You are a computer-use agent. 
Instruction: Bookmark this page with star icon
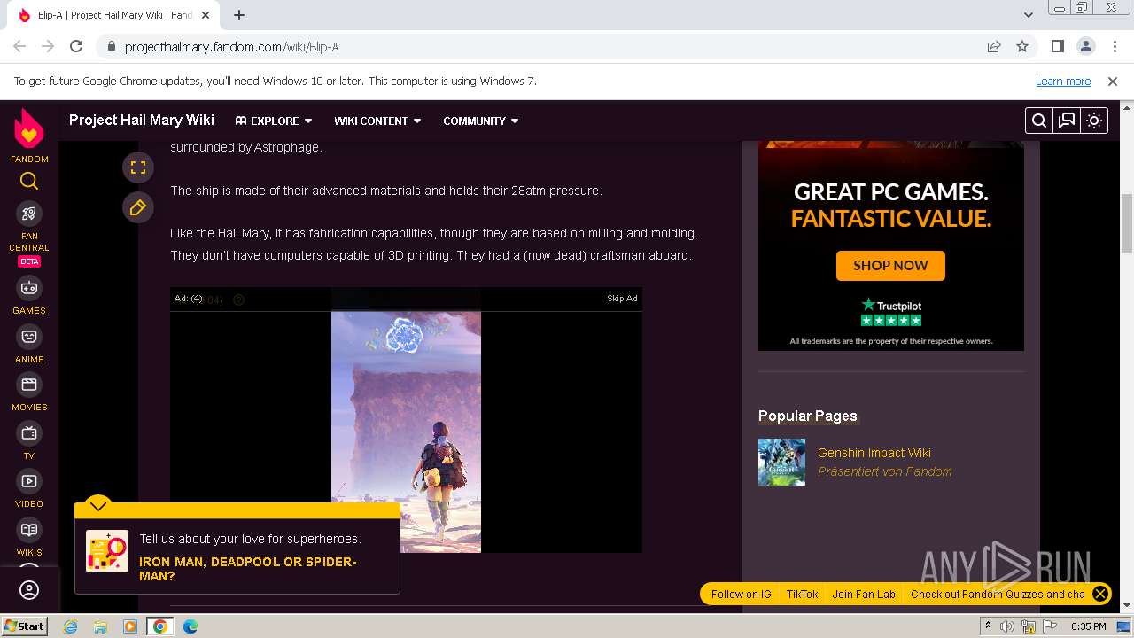coord(1022,46)
